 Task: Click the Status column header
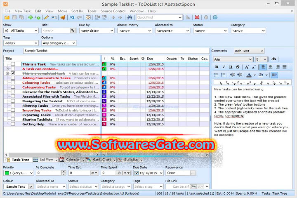tap(193, 59)
